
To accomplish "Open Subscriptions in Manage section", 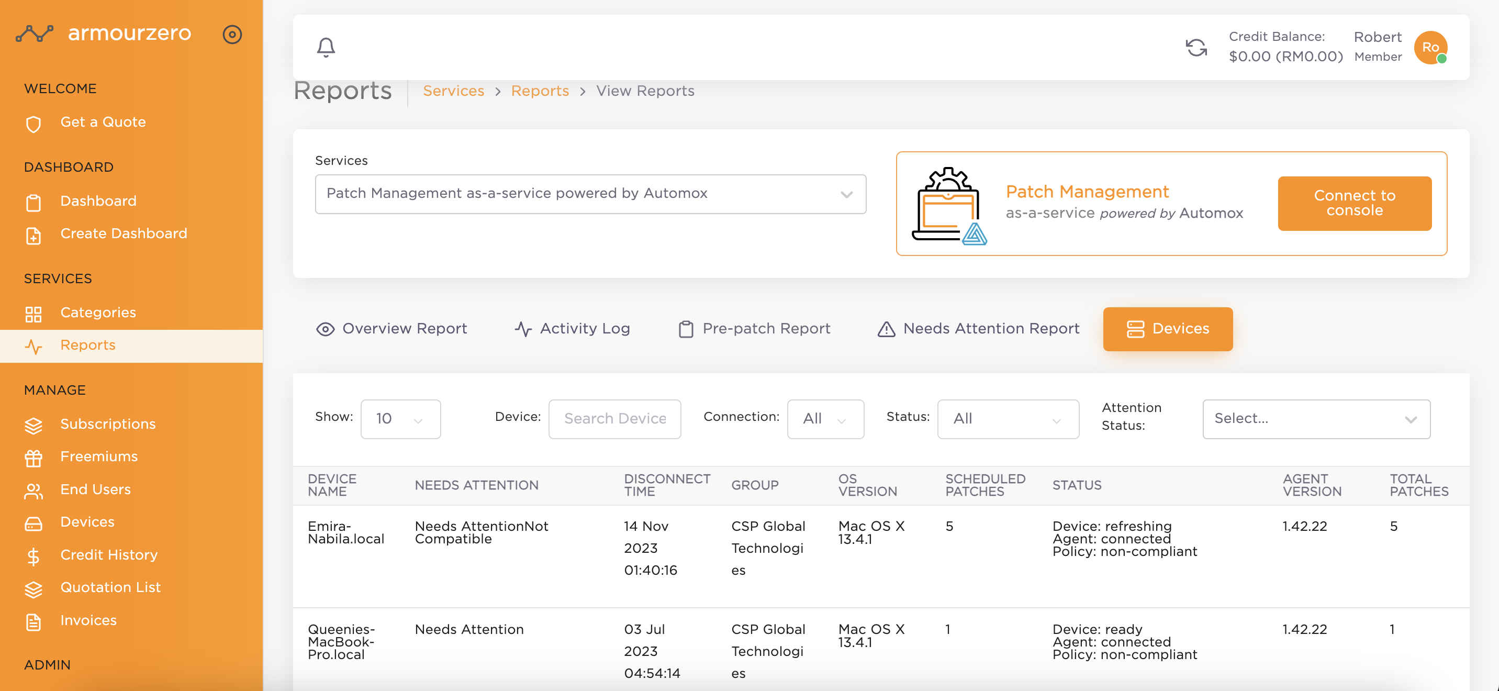I will (108, 424).
